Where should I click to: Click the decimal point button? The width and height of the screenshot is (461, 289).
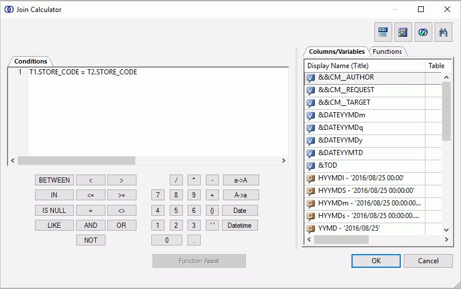click(x=194, y=240)
